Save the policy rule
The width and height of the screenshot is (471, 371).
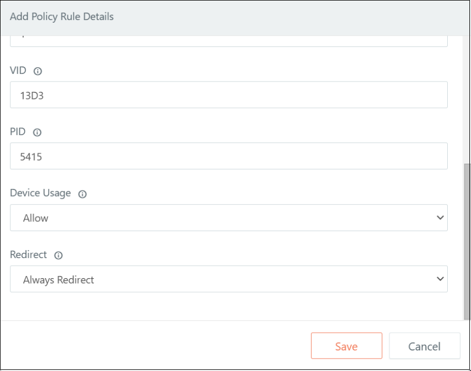click(347, 346)
